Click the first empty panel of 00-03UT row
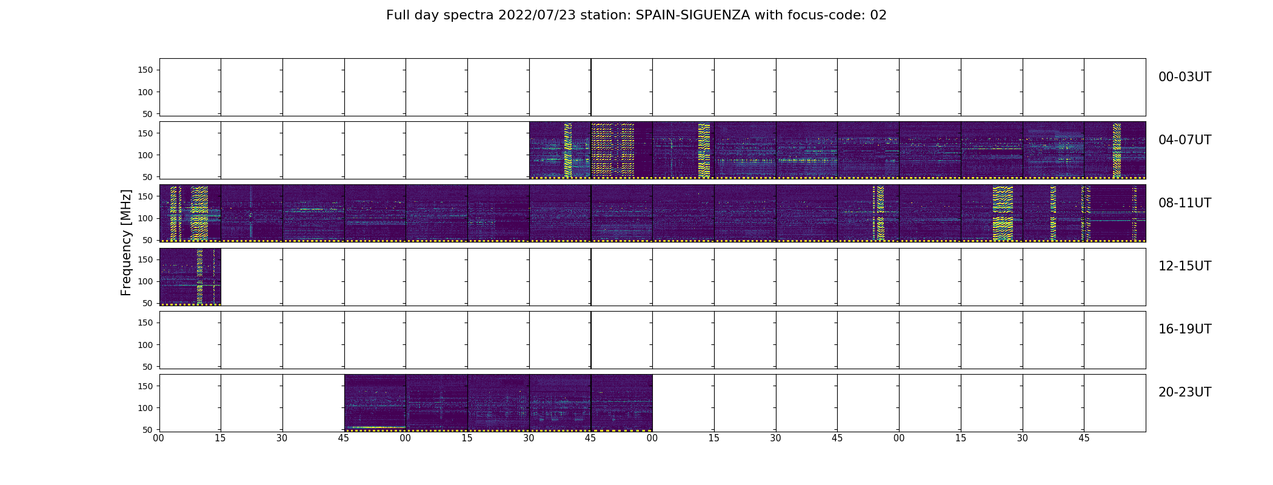 click(x=190, y=87)
